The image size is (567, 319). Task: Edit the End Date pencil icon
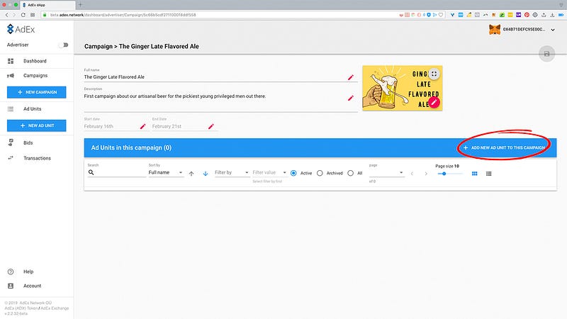point(210,126)
